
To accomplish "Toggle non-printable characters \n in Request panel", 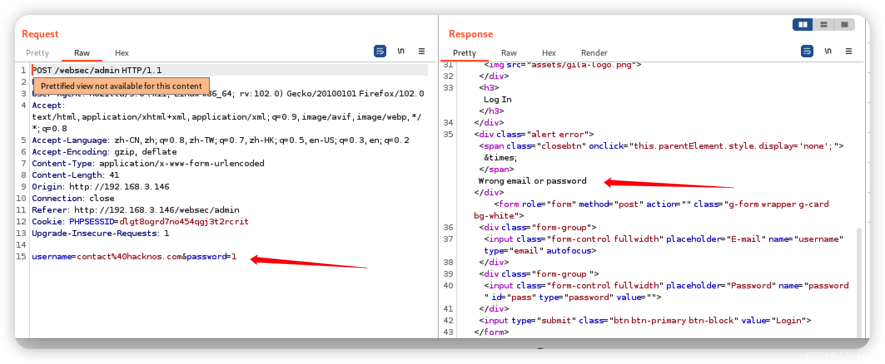I will point(401,51).
